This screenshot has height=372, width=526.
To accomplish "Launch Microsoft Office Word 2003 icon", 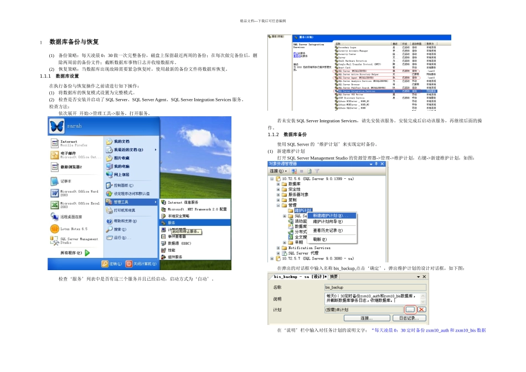I will click(x=55, y=193).
